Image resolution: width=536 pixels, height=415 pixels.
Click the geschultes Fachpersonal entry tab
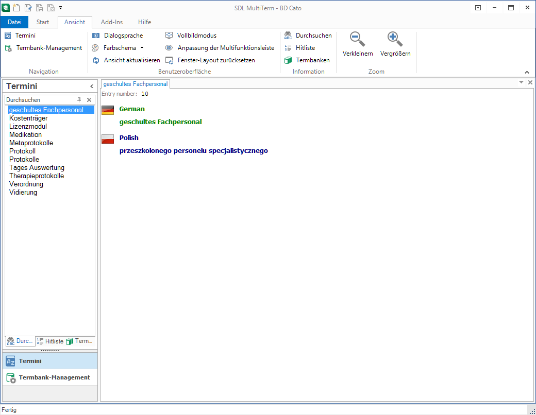coord(136,84)
